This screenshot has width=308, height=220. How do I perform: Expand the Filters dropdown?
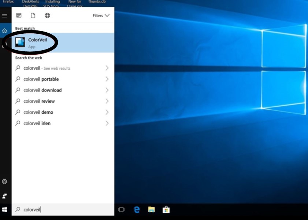[x=101, y=16]
